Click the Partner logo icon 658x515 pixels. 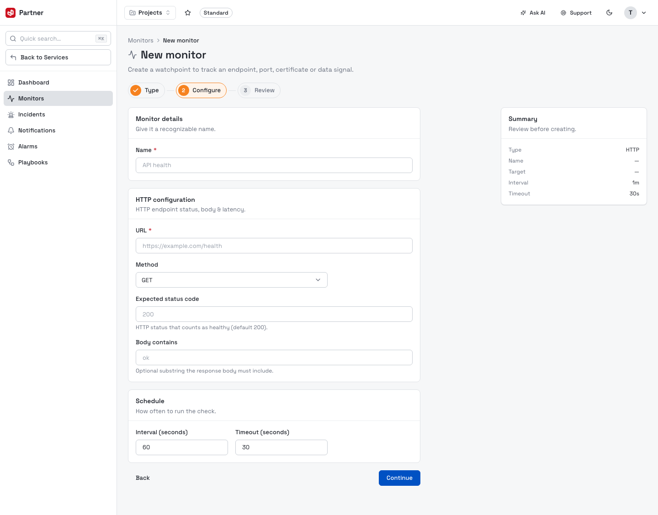click(x=11, y=13)
